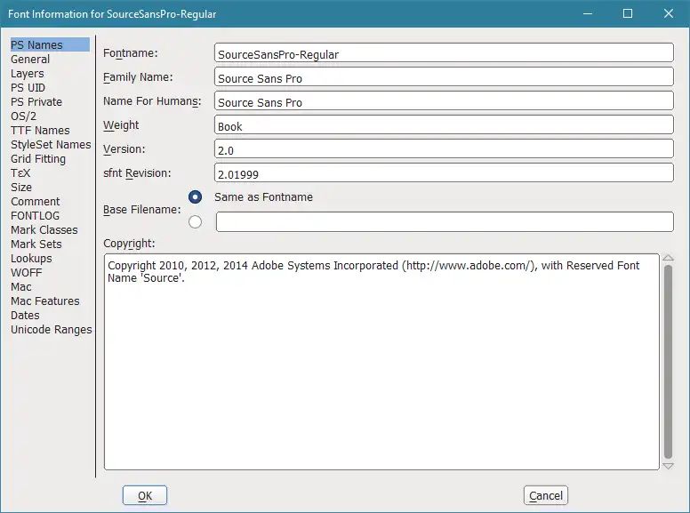Open the Unicode Ranges section
This screenshot has width=690, height=513.
coord(51,330)
